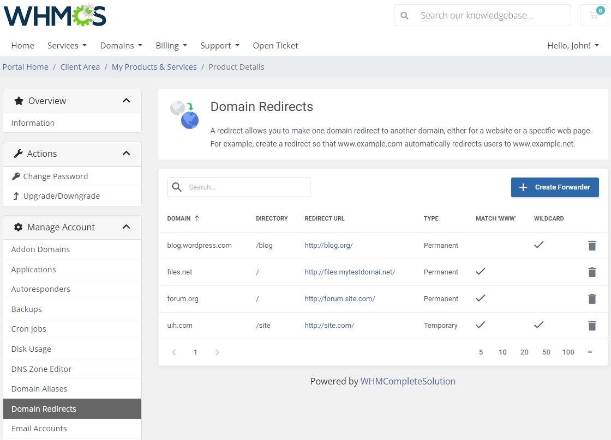Open Applications in sidebar
The height and width of the screenshot is (440, 611).
[x=72, y=270]
